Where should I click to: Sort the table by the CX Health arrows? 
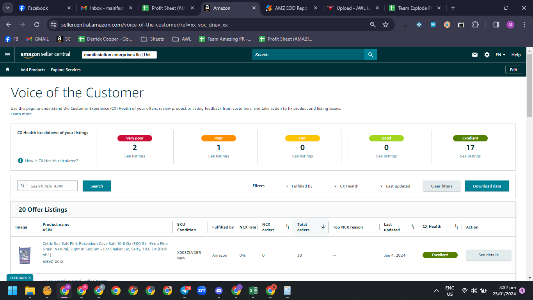click(x=457, y=227)
